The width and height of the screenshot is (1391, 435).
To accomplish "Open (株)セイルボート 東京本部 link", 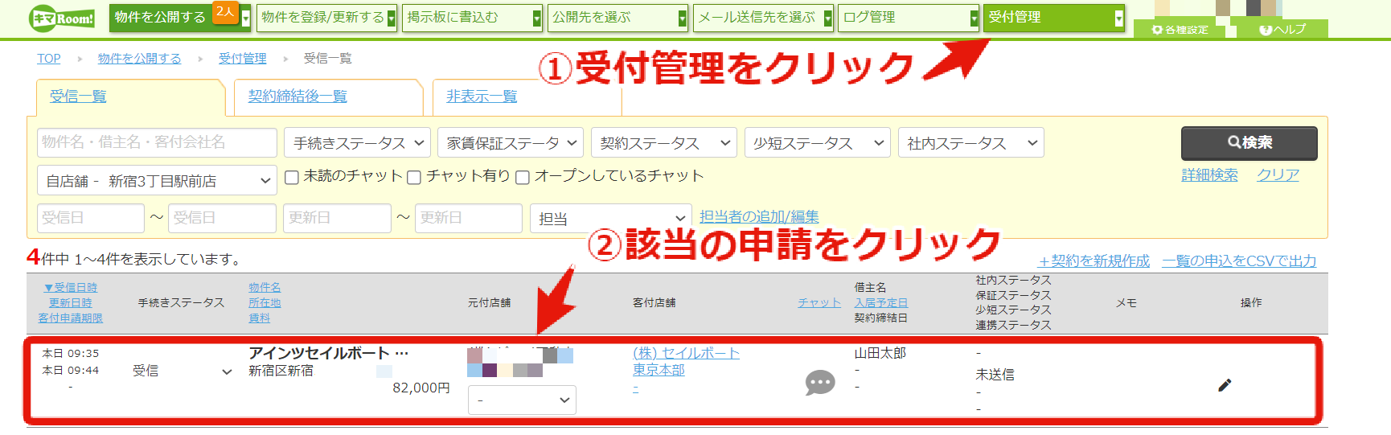I will 686,361.
